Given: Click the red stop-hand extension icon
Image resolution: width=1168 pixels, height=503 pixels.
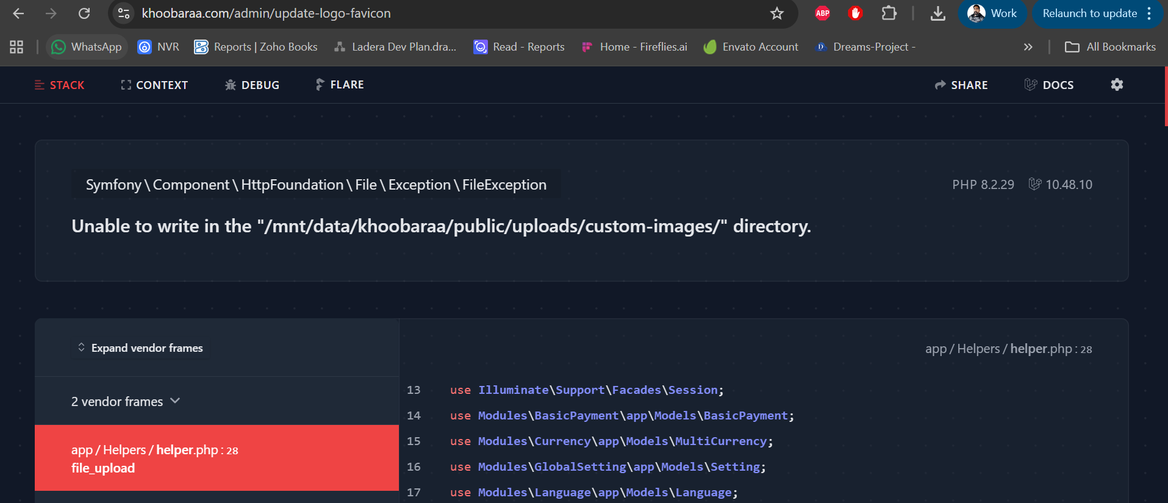Looking at the screenshot, I should (855, 13).
